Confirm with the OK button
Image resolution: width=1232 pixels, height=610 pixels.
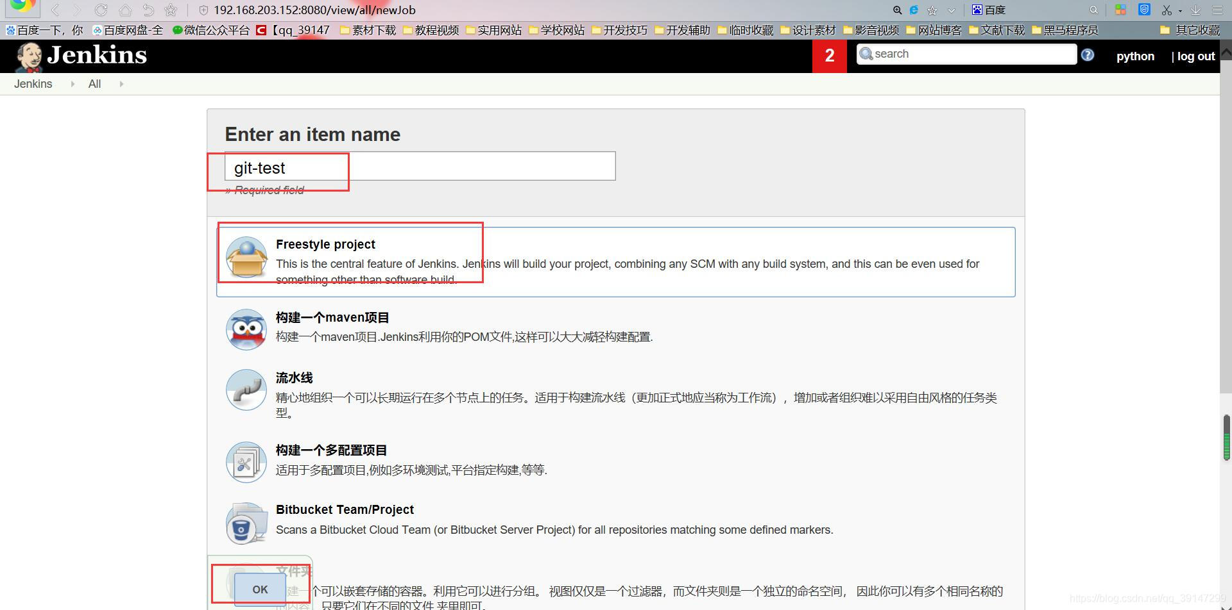260,589
